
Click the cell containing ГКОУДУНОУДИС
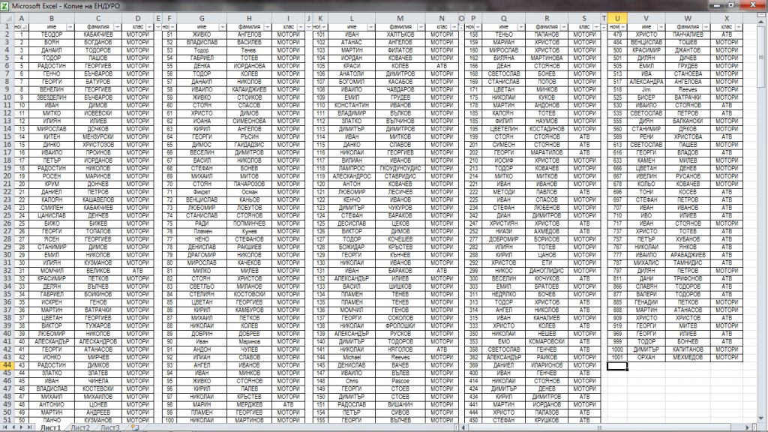[x=400, y=168]
